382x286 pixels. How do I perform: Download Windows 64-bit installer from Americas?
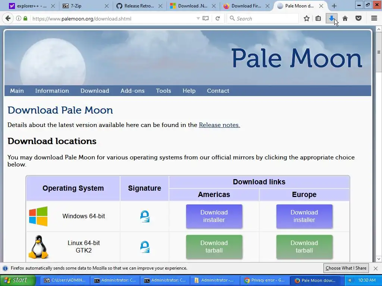tap(214, 216)
